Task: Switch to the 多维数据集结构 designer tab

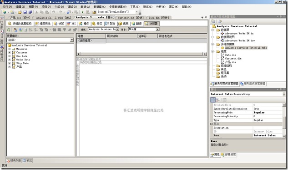Action: (x=20, y=24)
